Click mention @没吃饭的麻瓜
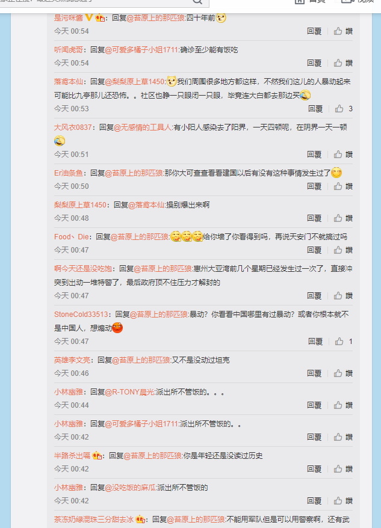 pos(130,488)
